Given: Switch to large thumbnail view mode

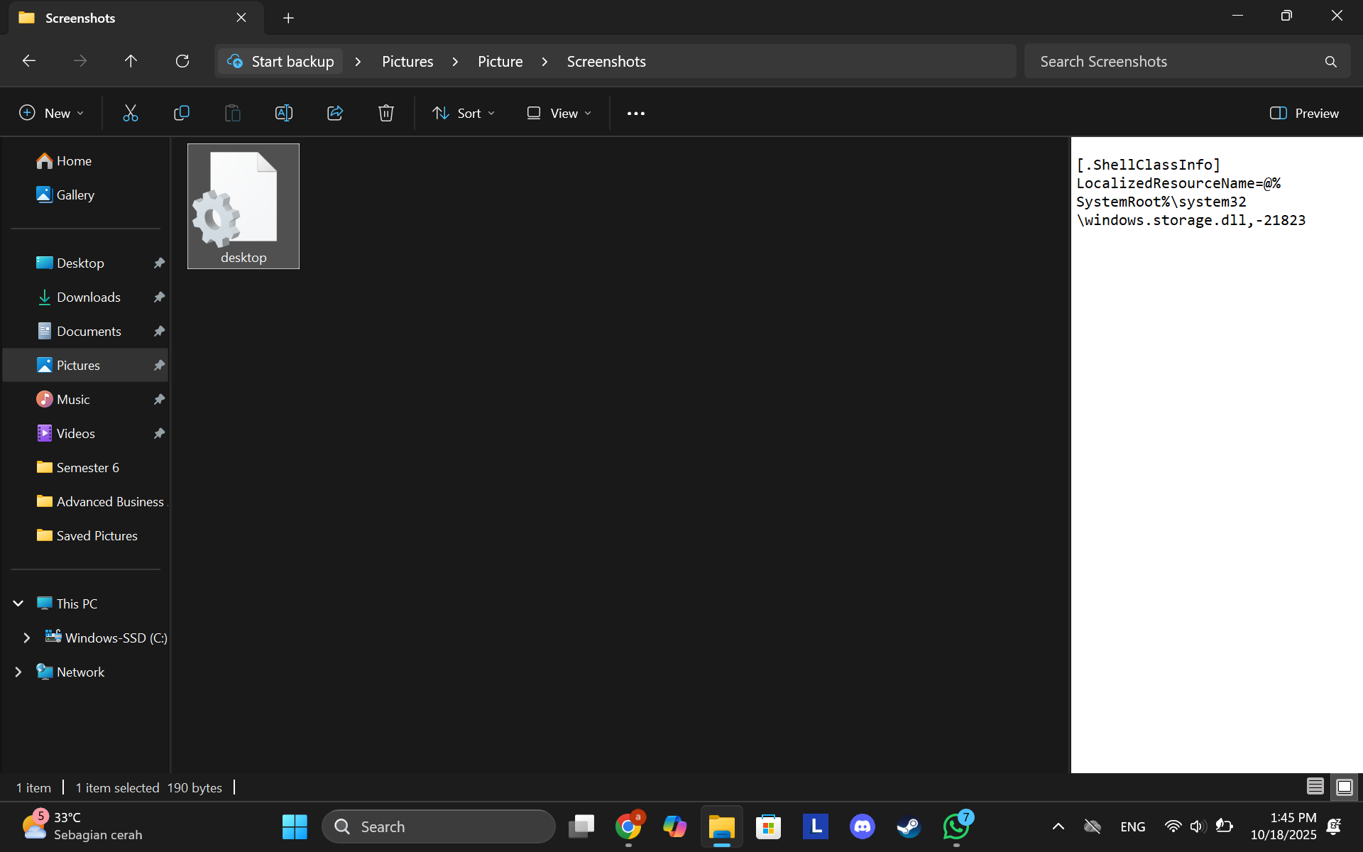Looking at the screenshot, I should tap(1344, 787).
